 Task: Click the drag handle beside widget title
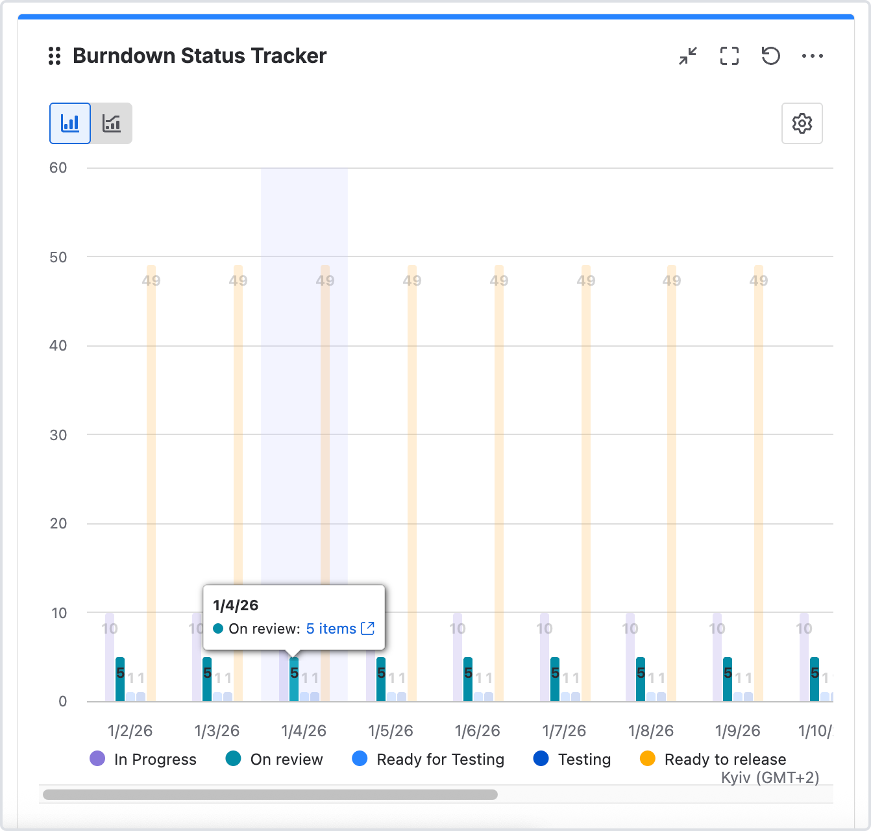click(55, 56)
